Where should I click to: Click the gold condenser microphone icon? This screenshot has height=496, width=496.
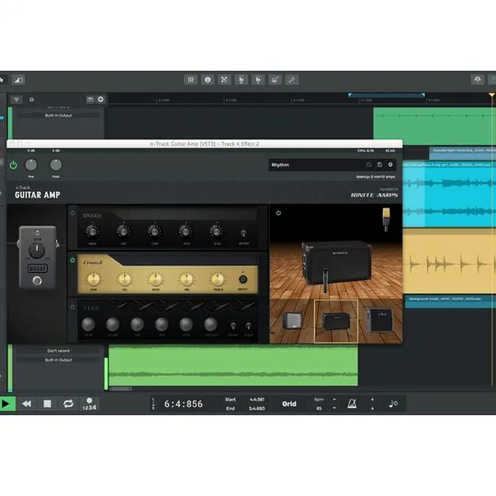[x=386, y=219]
